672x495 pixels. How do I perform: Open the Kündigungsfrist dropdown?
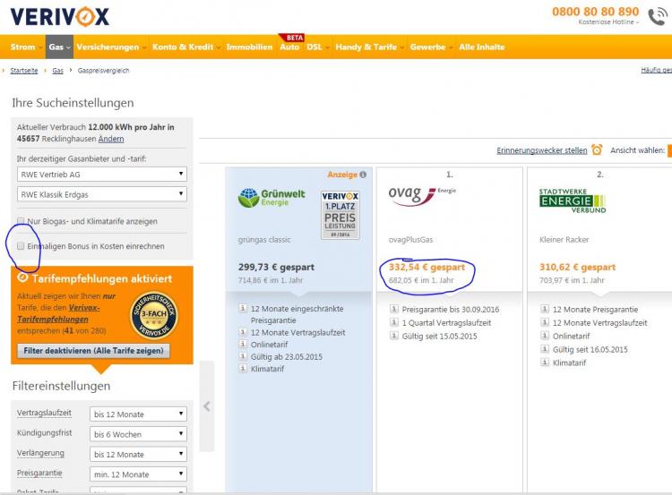[138, 434]
